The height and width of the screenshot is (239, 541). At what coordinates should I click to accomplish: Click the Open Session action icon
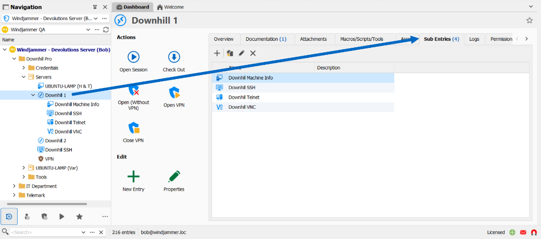[133, 57]
